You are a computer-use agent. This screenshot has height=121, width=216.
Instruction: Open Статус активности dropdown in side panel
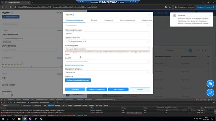click(x=30, y=39)
